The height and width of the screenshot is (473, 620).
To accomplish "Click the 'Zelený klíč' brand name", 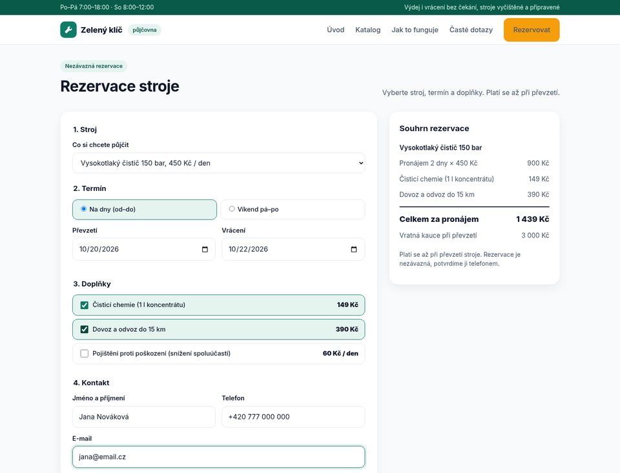I will pos(101,30).
